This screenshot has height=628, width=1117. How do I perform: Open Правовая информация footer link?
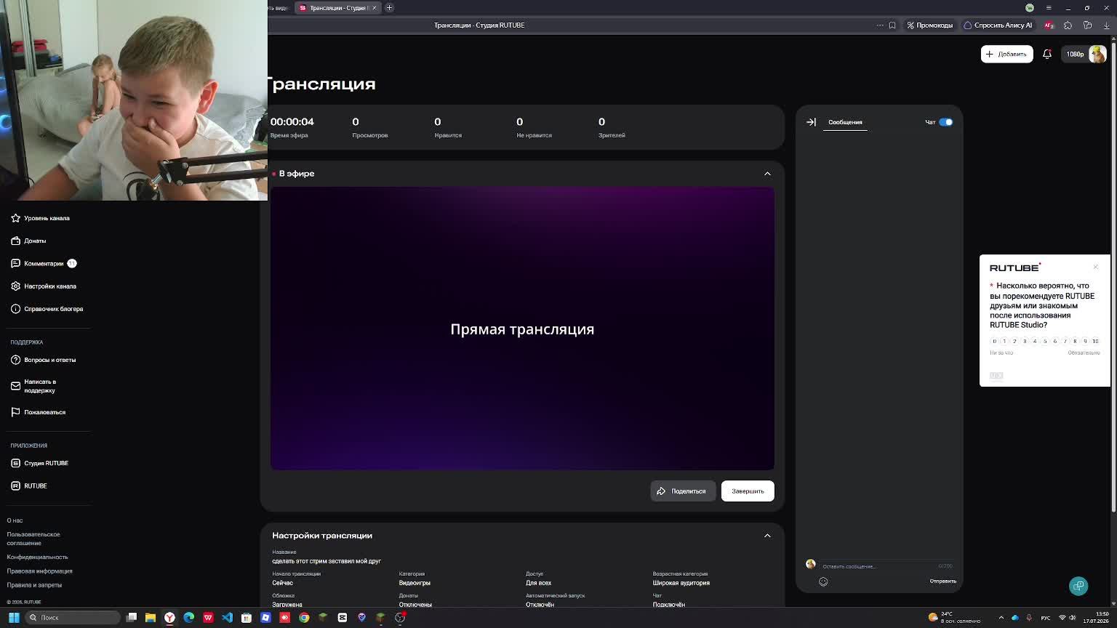click(x=39, y=571)
